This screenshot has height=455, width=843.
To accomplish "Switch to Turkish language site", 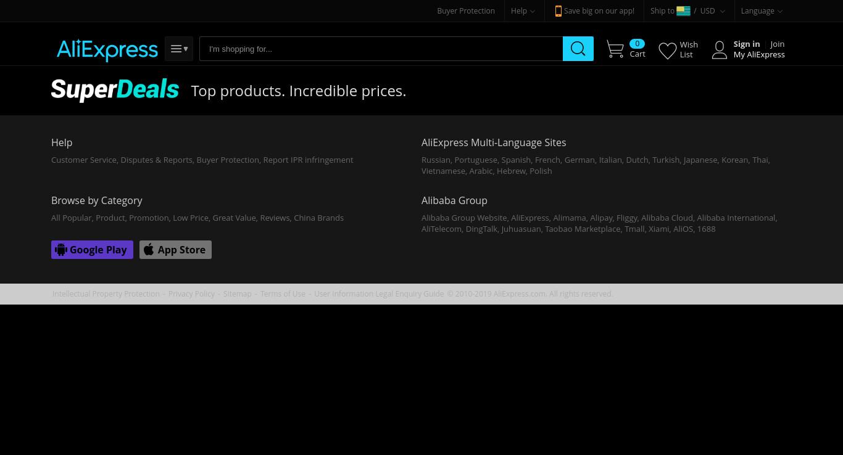I will pos(666,160).
